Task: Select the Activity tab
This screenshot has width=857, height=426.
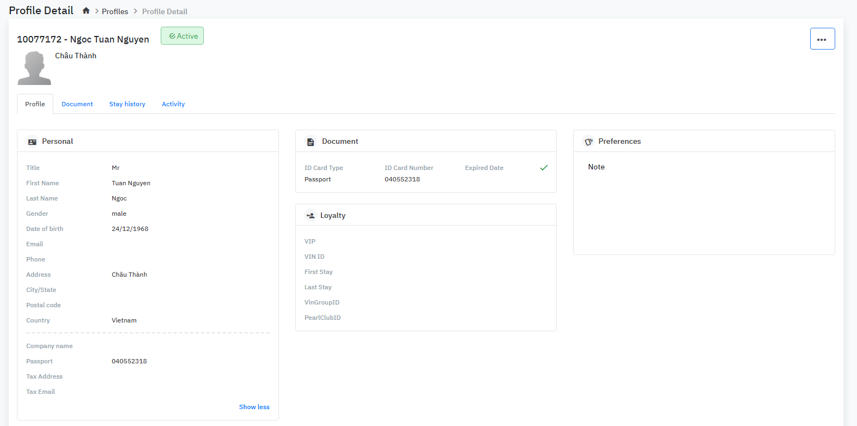Action: tap(173, 104)
